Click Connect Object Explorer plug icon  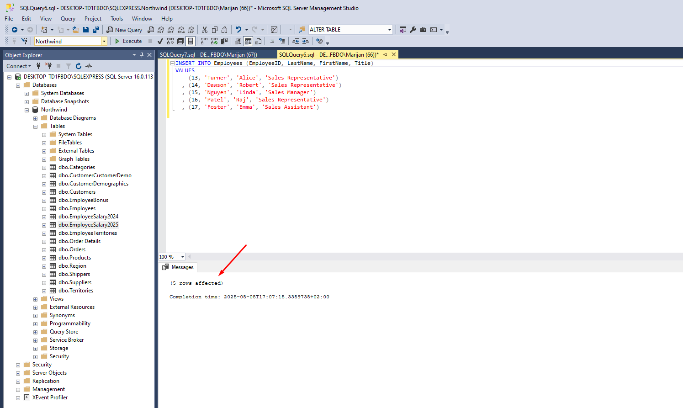(x=38, y=66)
